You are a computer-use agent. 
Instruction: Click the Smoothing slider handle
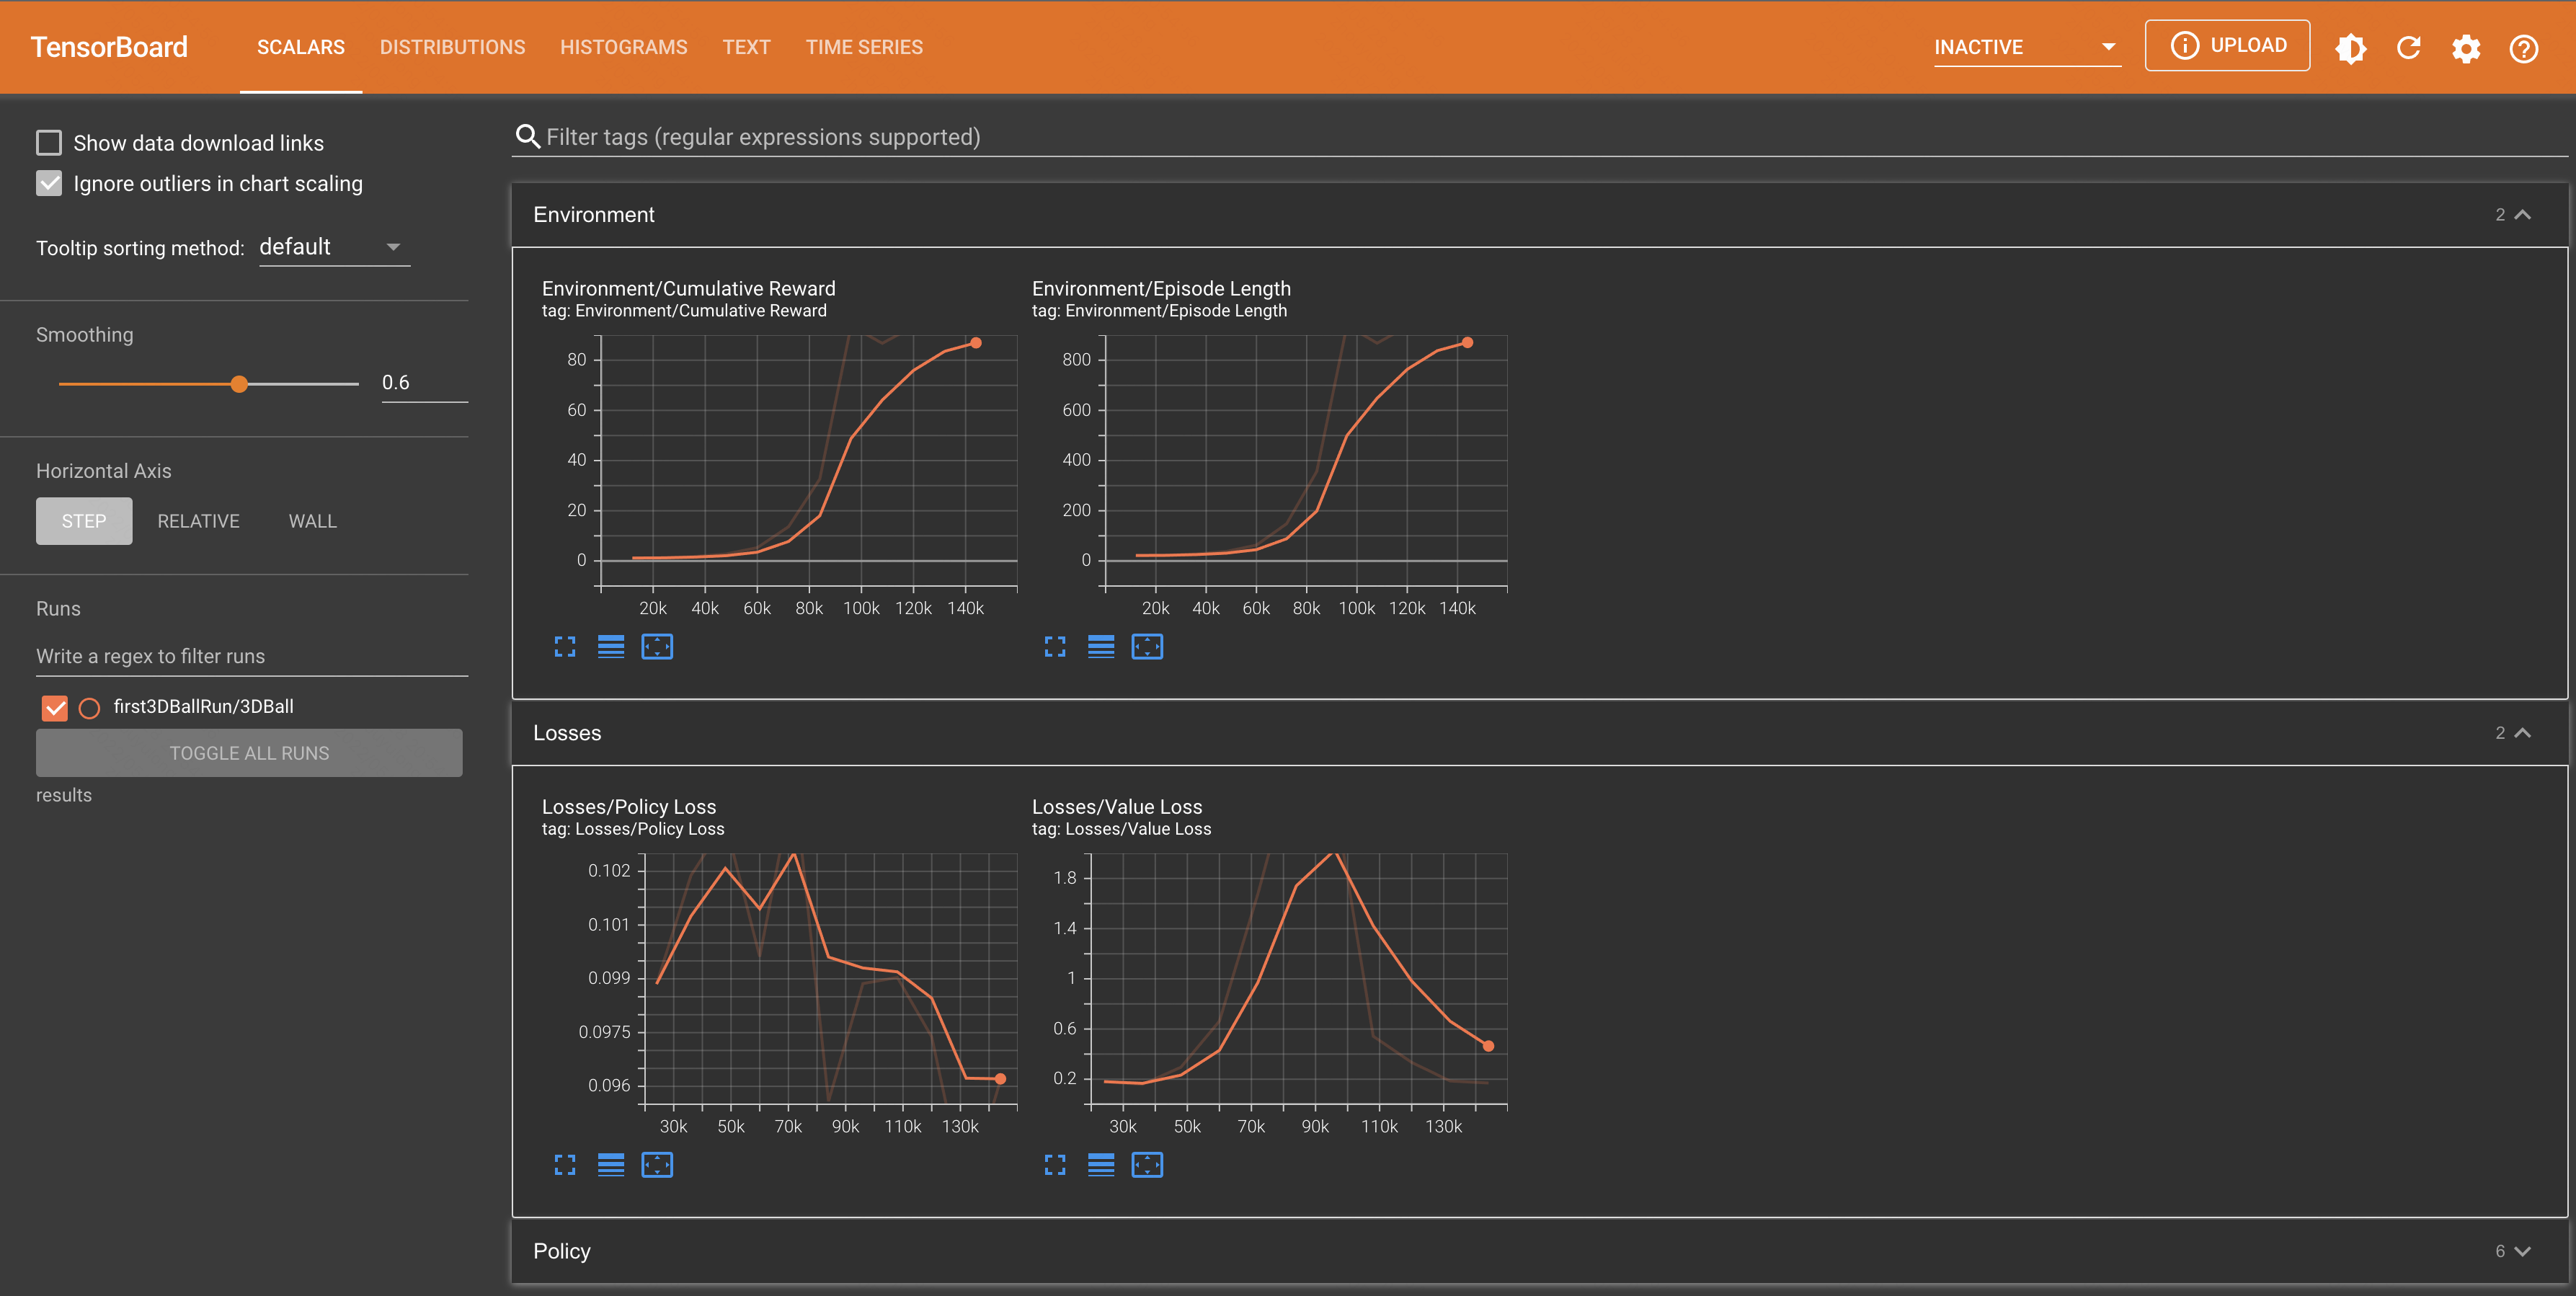coord(239,384)
